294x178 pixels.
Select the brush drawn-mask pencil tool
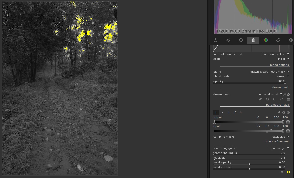click(x=260, y=99)
